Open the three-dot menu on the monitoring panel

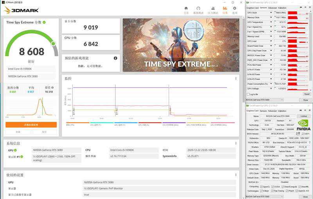pos(236,79)
